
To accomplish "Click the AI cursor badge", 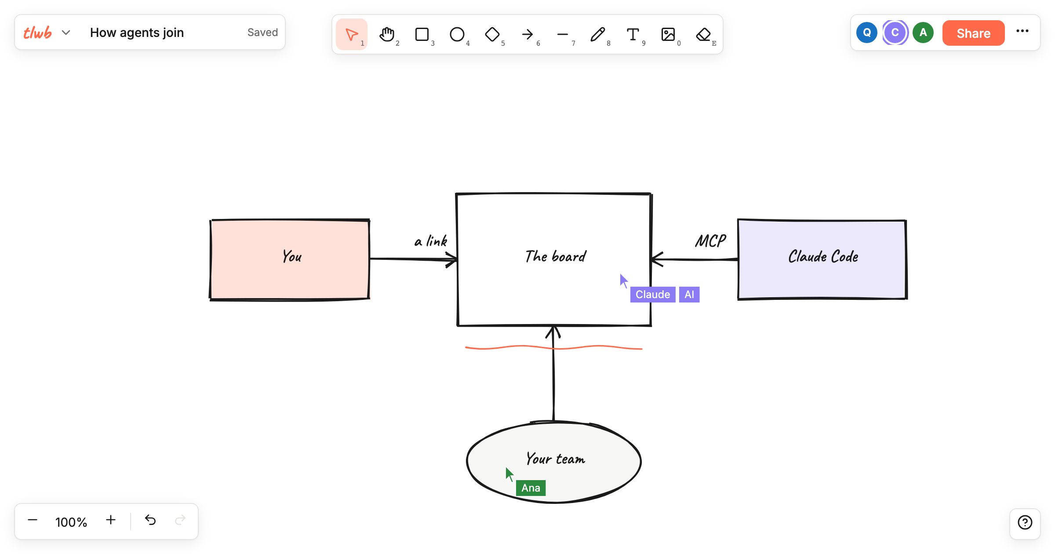I will tap(689, 295).
